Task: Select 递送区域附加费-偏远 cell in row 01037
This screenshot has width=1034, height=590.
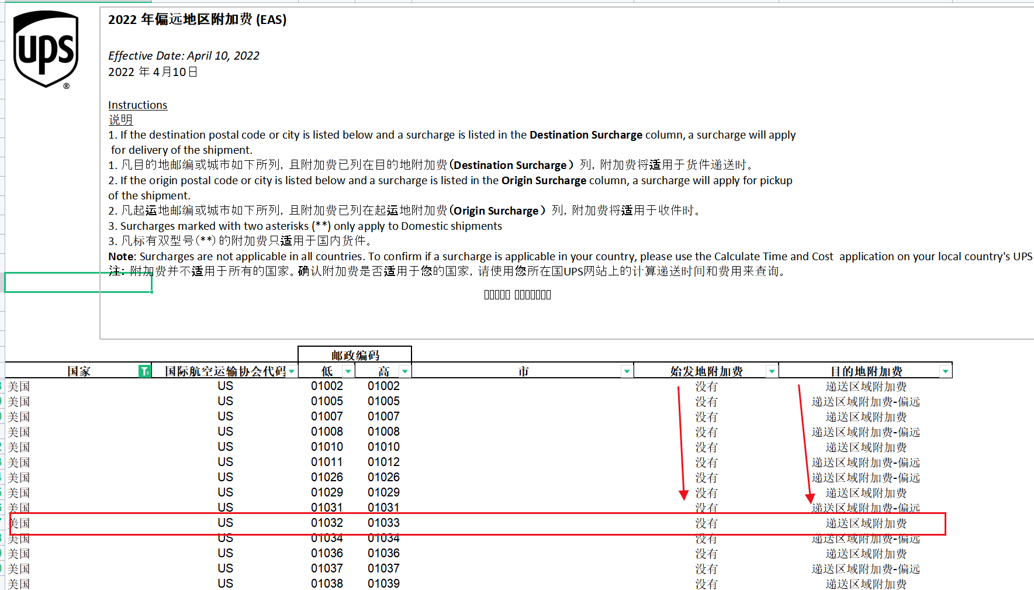Action: point(866,569)
